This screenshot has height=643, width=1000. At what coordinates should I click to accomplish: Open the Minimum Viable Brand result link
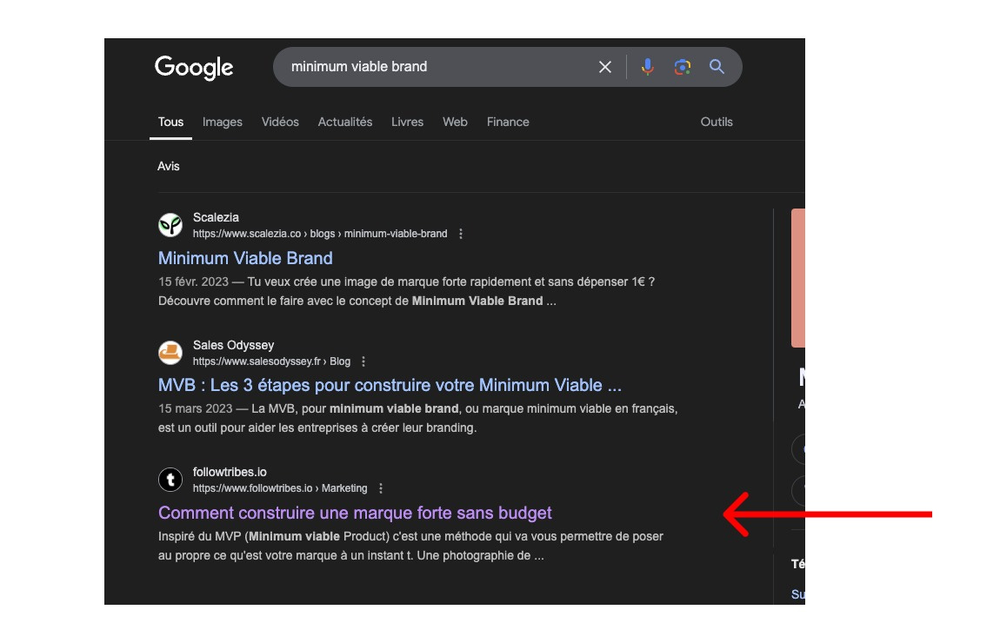point(245,258)
